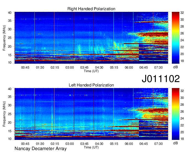Click the right-handed plot's color scale bar
Viewport: 187px width, 152px height.
point(175,38)
